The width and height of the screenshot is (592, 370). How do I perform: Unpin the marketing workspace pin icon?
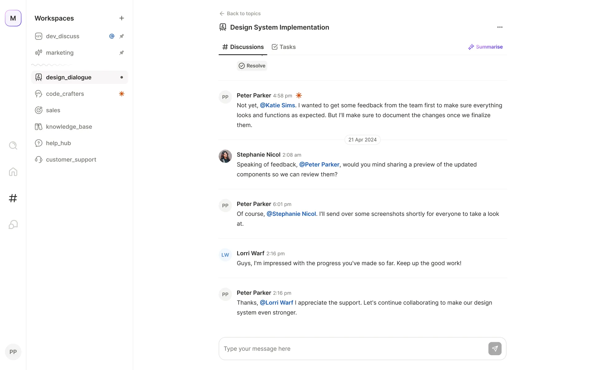tap(121, 53)
